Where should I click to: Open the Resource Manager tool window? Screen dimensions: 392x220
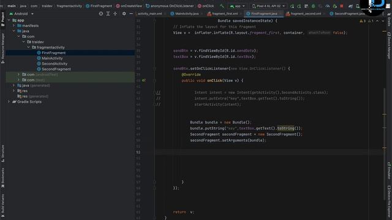click(x=2, y=48)
